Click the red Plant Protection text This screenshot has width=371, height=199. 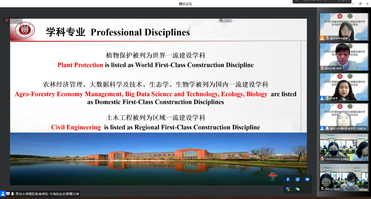pyautogui.click(x=80, y=65)
